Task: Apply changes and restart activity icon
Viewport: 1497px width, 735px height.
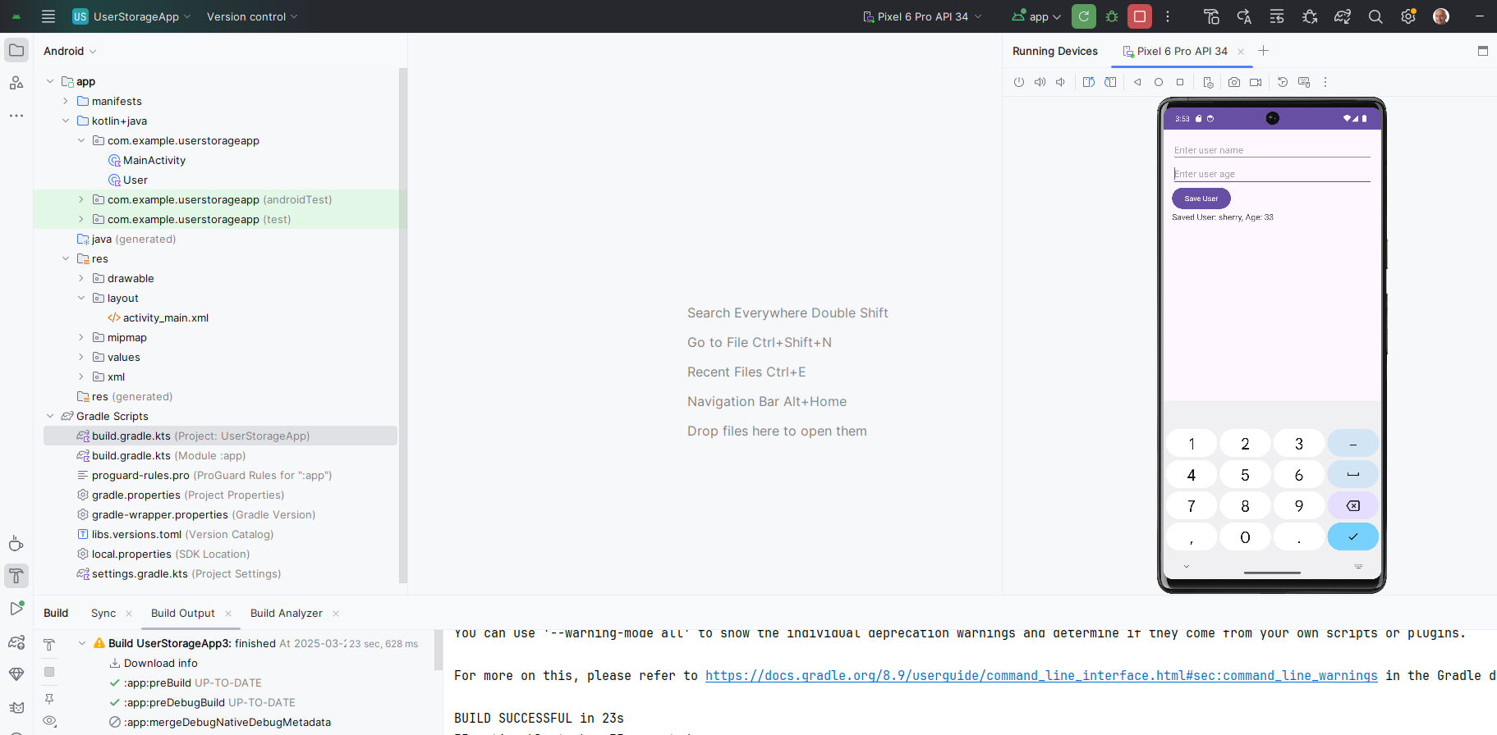Action: click(x=1244, y=16)
